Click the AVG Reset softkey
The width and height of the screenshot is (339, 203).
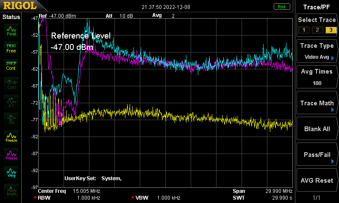[x=317, y=180]
